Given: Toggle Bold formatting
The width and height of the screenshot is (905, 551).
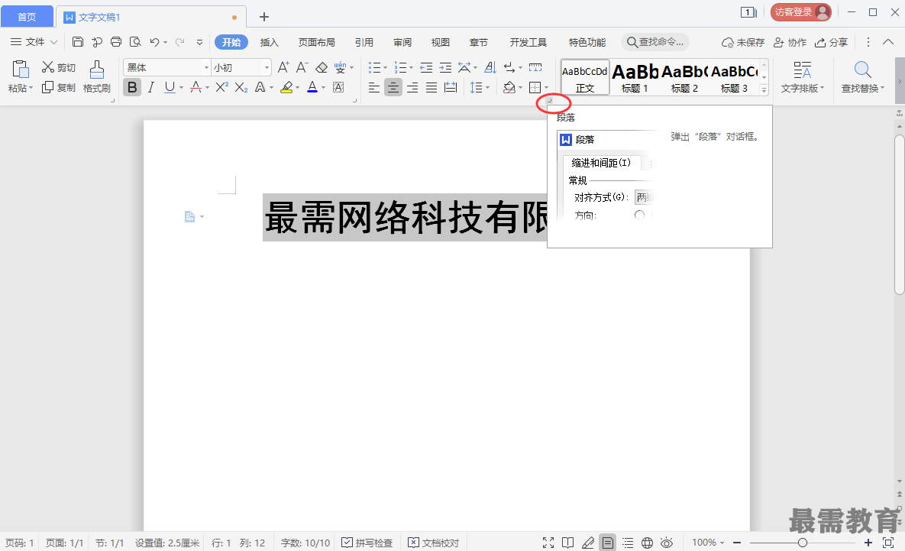Looking at the screenshot, I should pos(132,87).
